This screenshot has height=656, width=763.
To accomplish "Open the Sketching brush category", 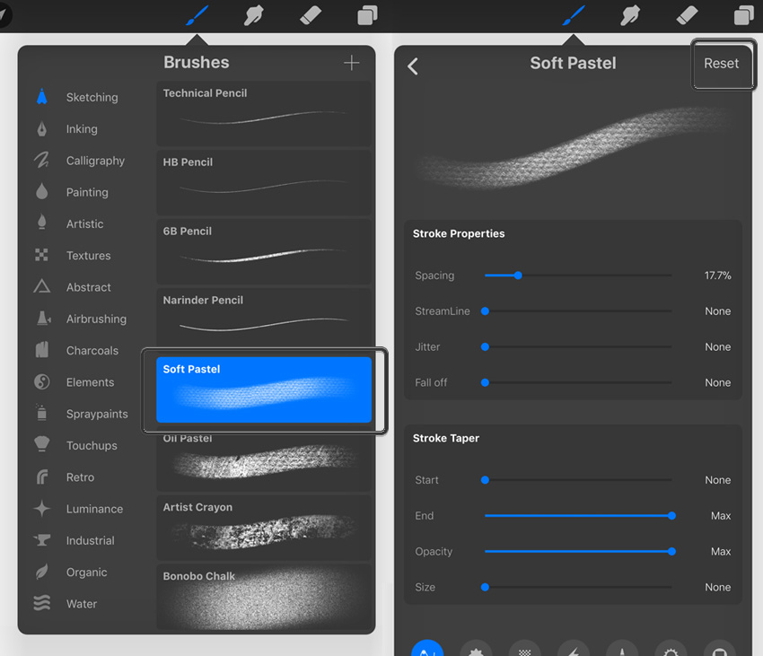I will (80, 97).
